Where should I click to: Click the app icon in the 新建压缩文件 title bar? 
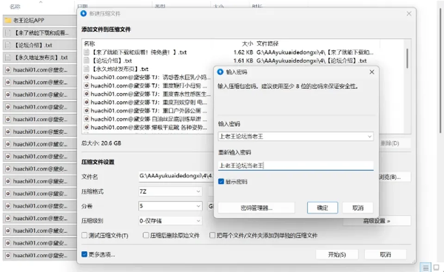[x=84, y=13]
